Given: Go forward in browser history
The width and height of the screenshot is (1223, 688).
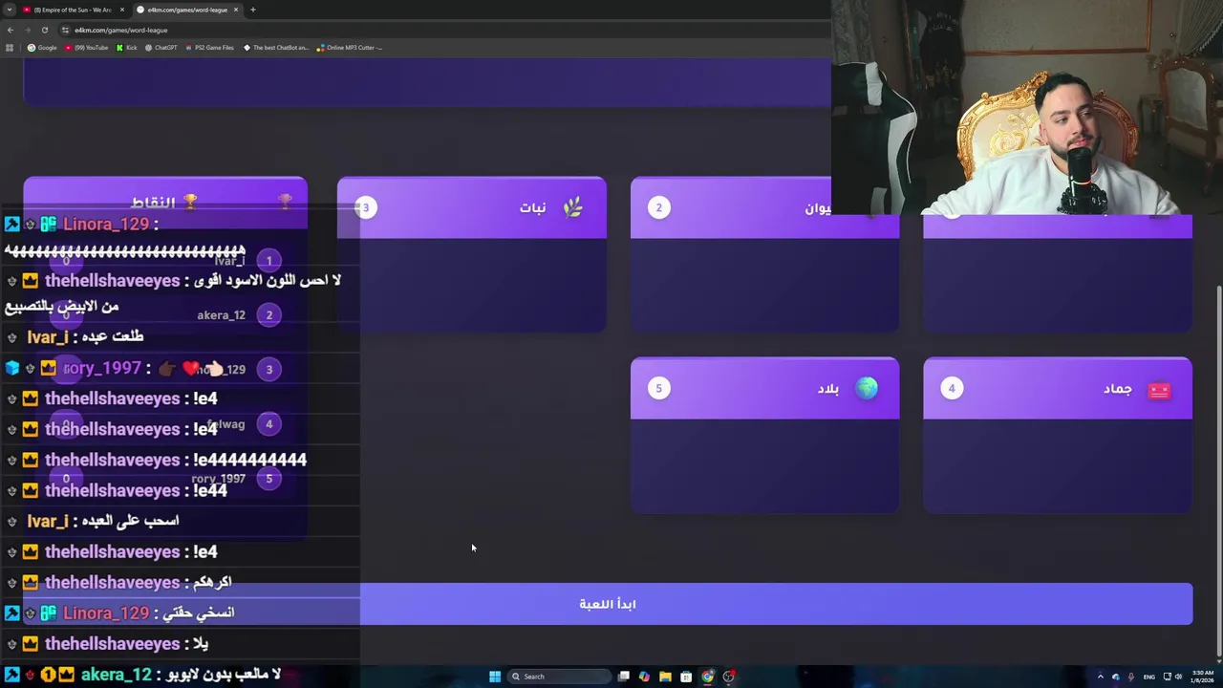Looking at the screenshot, I should [x=27, y=30].
